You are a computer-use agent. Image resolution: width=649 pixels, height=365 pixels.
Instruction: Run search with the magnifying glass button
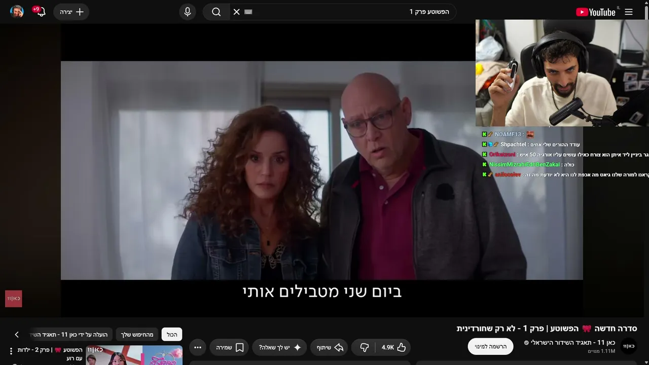click(x=217, y=12)
